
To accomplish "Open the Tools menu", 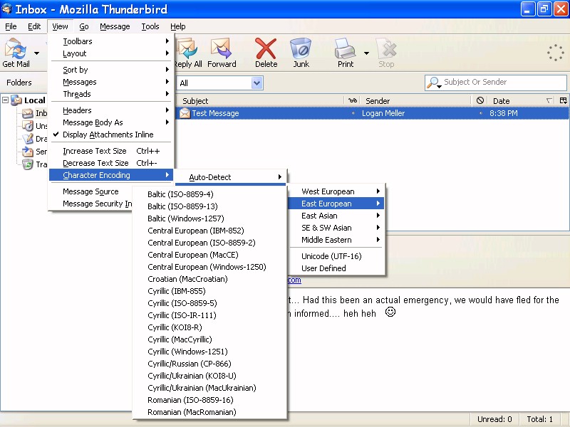I will click(x=150, y=26).
